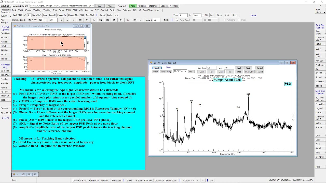Open the TSA menu
Screen dimensions: 326x183
(55, 10)
